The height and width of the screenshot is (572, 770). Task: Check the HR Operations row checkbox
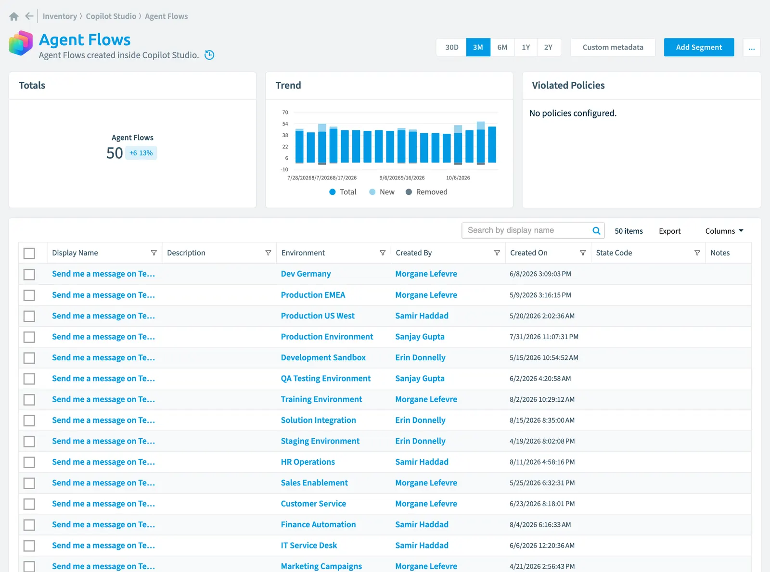[29, 462]
